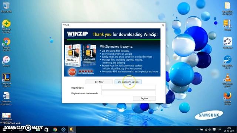Image resolution: width=237 pixels, height=133 pixels.
Task: Close the WinZip dialog window
Action: pos(163,25)
